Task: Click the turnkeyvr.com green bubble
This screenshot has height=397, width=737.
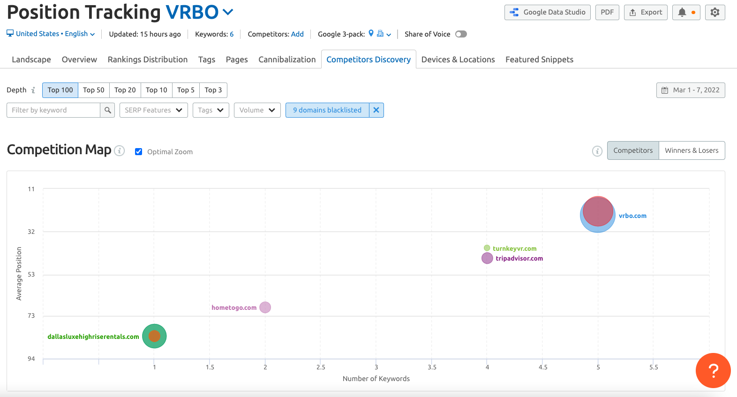Action: (x=487, y=248)
